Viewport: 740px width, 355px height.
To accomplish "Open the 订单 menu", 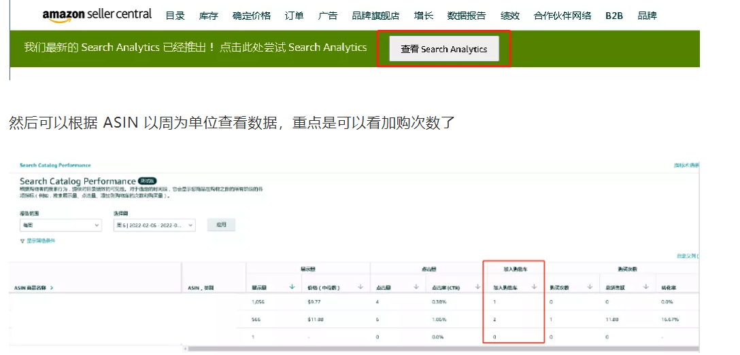I will (295, 16).
